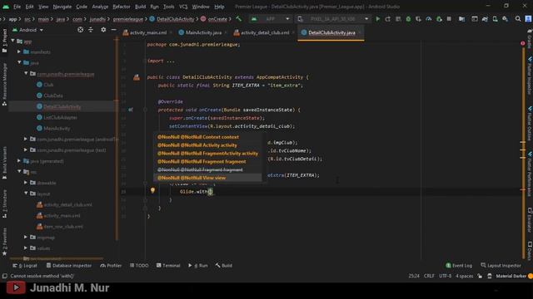
Task: Collapse the app module tree node
Action: tap(13, 41)
